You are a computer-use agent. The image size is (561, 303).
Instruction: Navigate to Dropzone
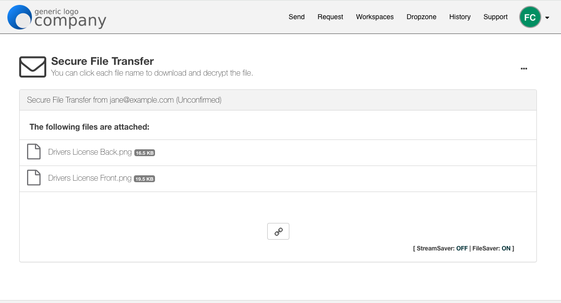point(421,17)
